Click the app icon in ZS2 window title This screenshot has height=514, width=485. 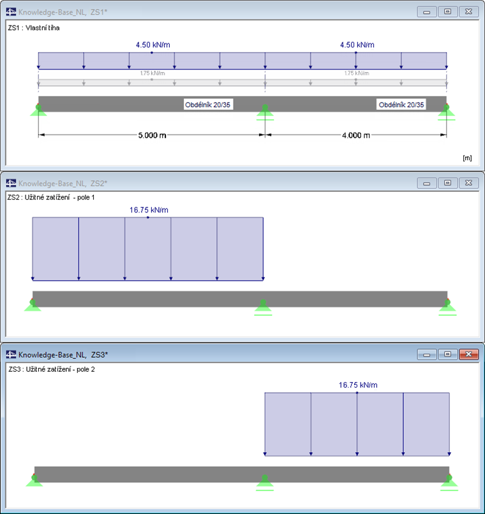click(x=11, y=183)
